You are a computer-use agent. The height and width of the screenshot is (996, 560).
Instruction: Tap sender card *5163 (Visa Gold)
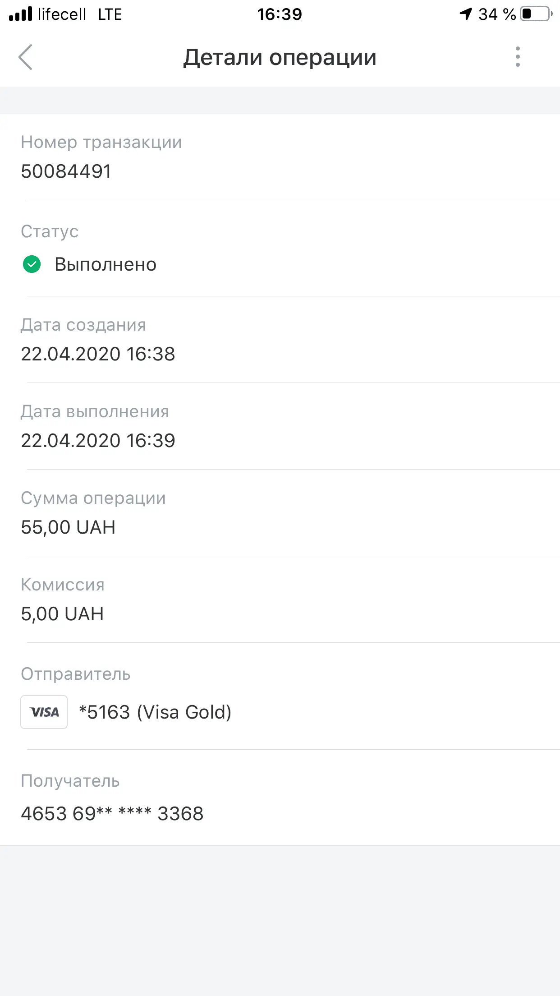point(155,712)
